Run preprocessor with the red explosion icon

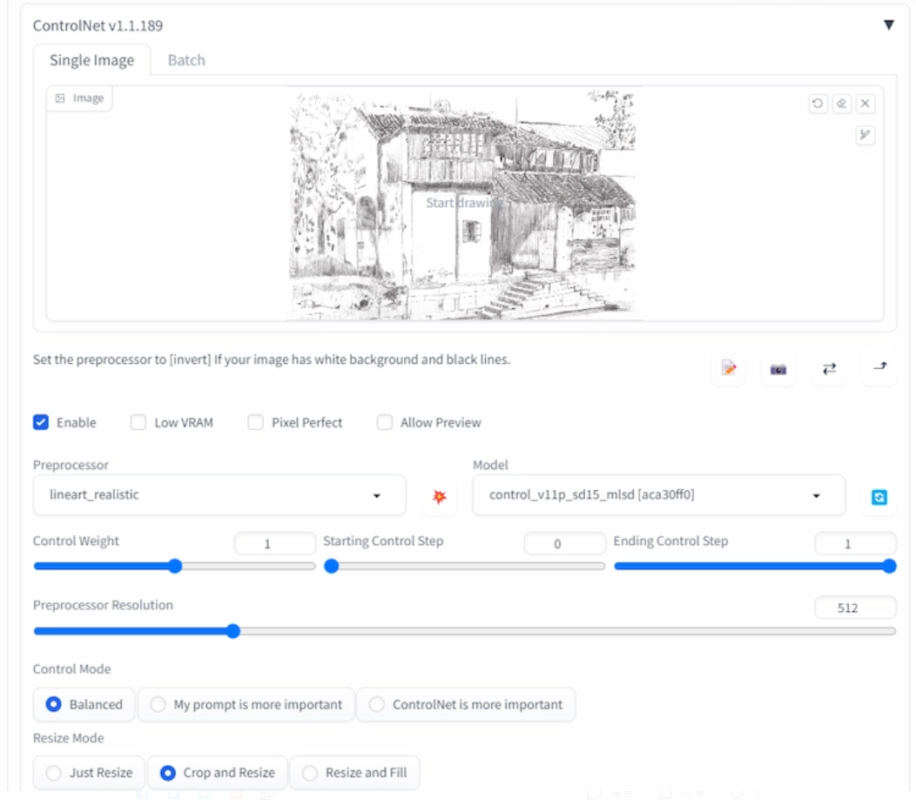[440, 496]
